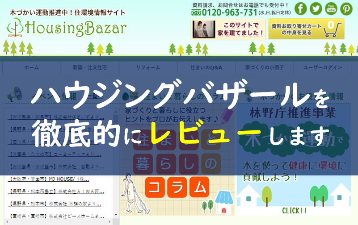
Task: Open the 住まいと暮らしのコラム banner
Action: click(x=177, y=161)
